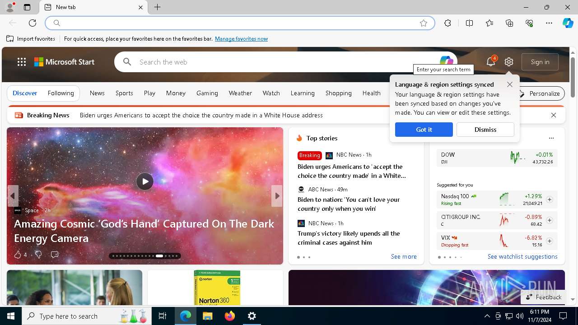Open the Extensions puzzle icon

coord(447,23)
